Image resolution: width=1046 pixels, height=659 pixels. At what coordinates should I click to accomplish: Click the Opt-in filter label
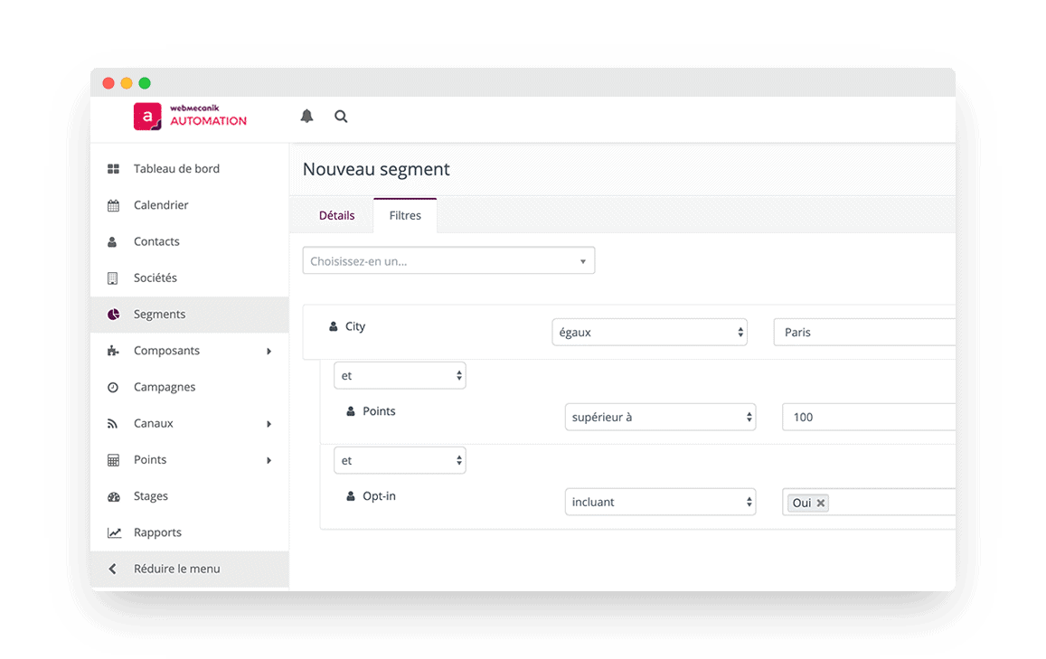click(379, 495)
